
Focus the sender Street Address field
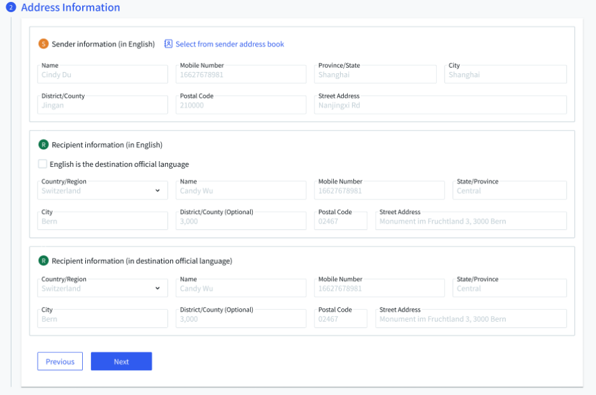(440, 105)
